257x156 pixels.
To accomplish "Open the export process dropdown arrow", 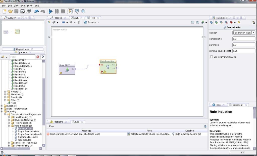I will (x=206, y=22).
